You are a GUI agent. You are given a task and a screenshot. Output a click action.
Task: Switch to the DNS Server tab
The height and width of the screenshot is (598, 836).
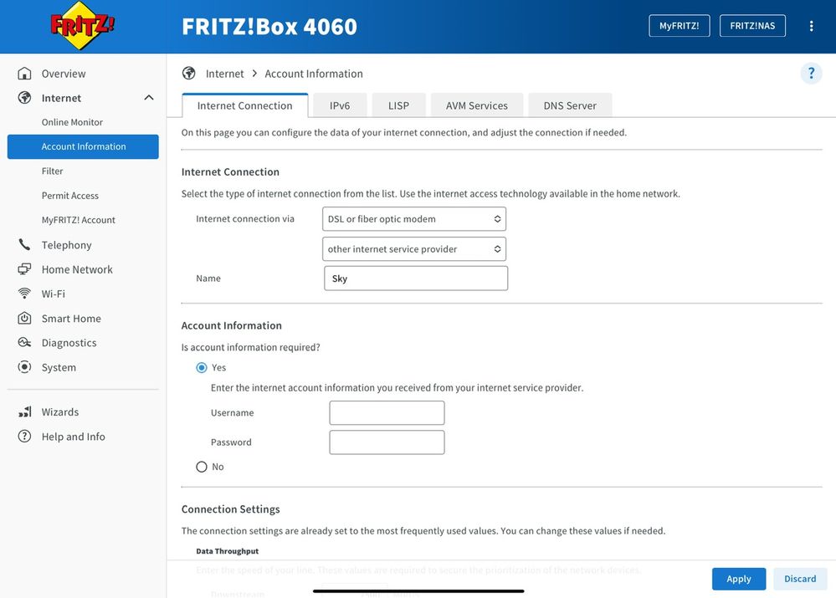570,105
